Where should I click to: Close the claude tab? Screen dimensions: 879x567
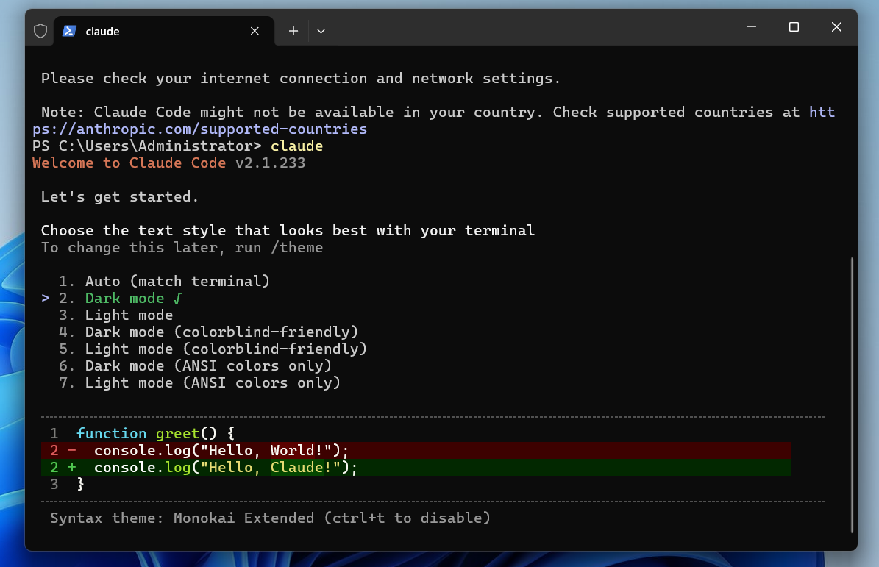coord(255,31)
